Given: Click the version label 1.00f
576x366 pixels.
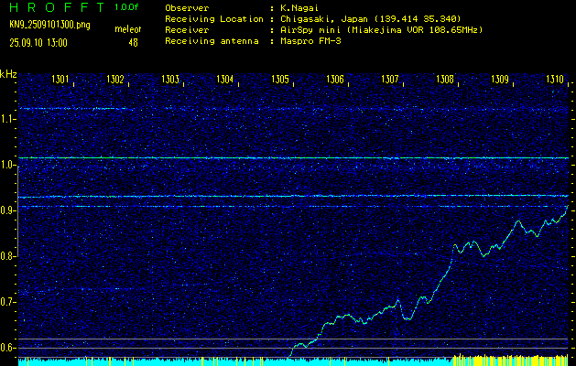Looking at the screenshot, I should point(126,7).
